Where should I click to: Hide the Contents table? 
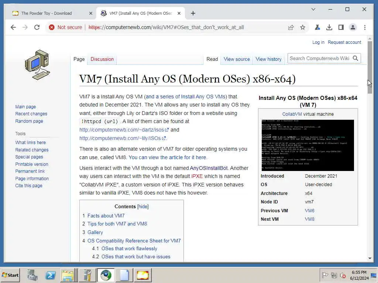pos(143,206)
